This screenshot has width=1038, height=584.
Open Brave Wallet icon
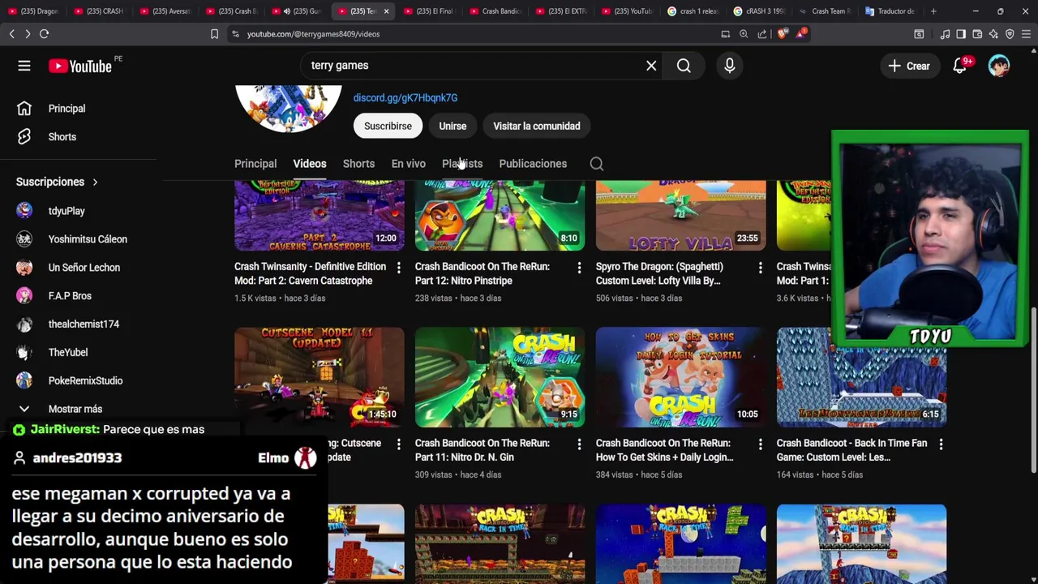(x=977, y=34)
